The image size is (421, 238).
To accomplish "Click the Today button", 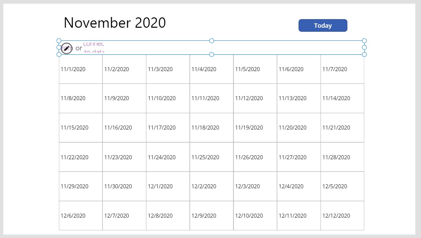I will click(323, 25).
